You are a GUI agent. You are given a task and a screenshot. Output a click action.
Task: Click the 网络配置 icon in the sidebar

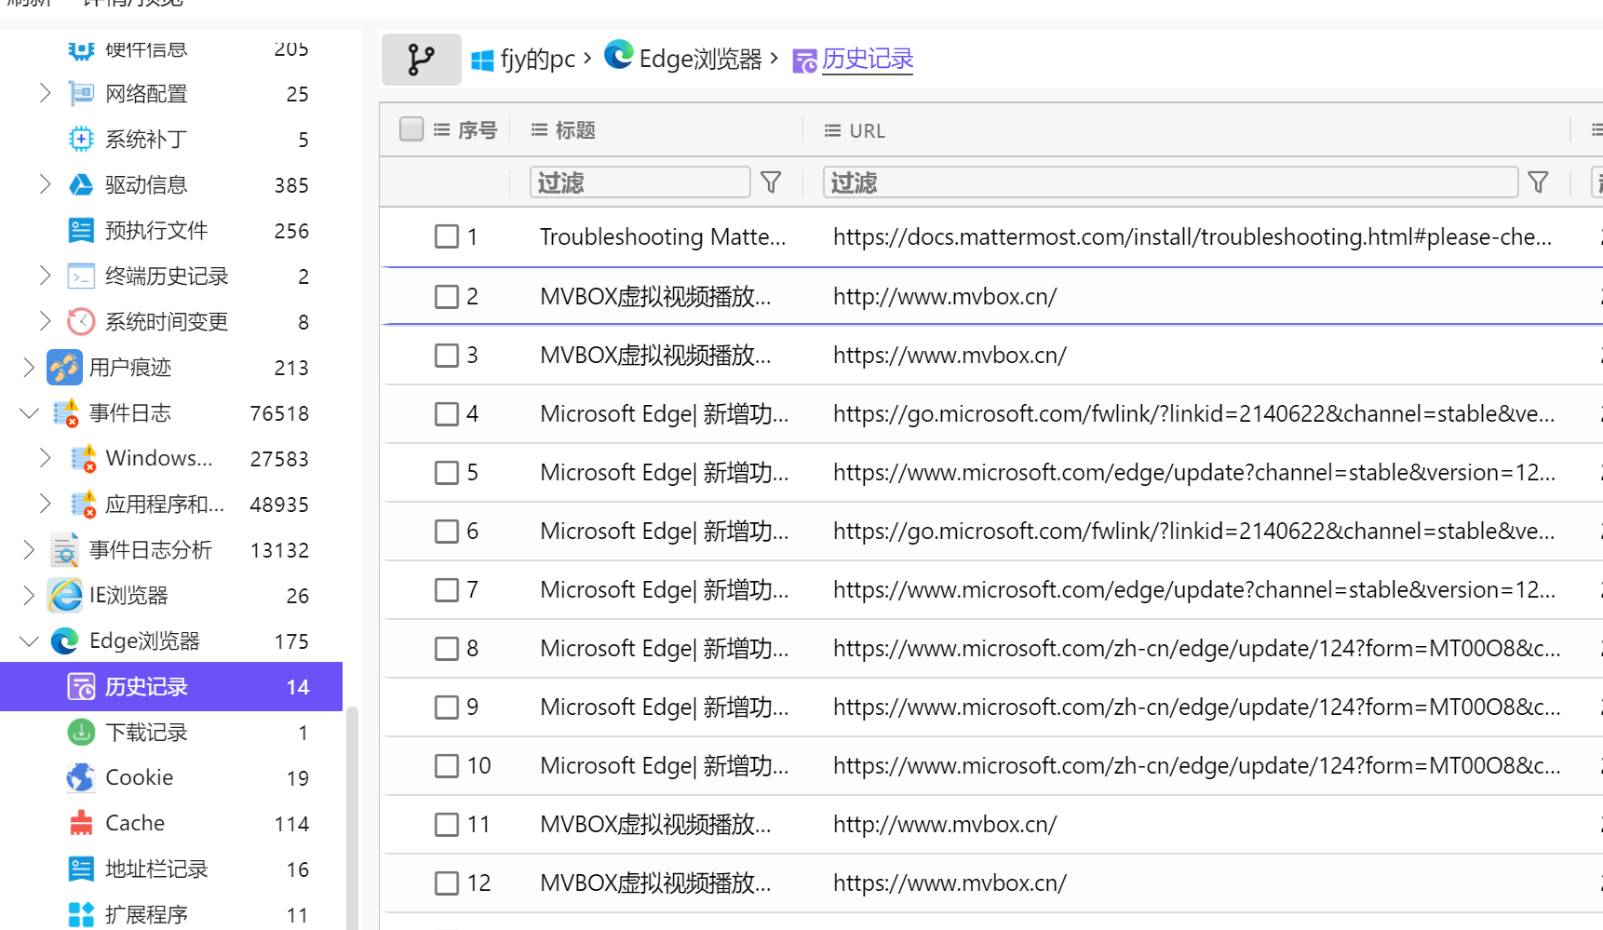pos(81,93)
